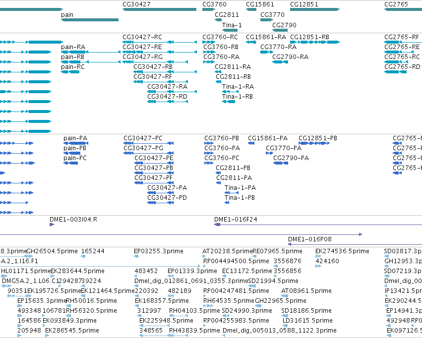
Task: Click transcript CG30427-RC
Action: [x=142, y=37]
